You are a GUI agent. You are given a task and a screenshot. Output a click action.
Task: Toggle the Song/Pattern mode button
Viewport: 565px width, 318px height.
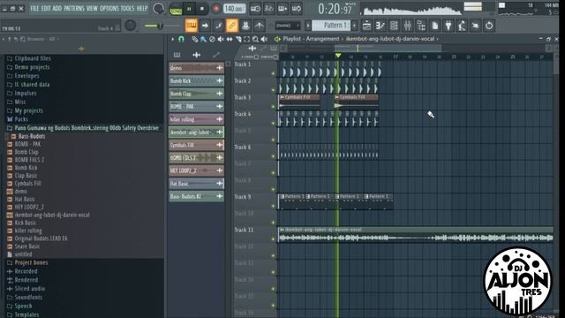[176, 10]
